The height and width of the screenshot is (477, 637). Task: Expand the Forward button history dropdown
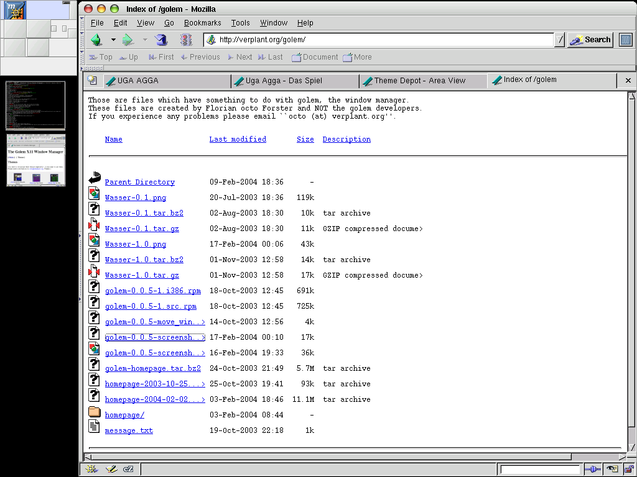[x=144, y=40]
